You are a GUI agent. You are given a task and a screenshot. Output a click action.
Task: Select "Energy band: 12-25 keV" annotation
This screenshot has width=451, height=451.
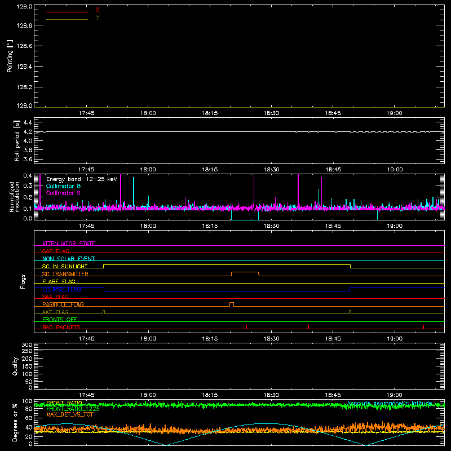(82, 179)
